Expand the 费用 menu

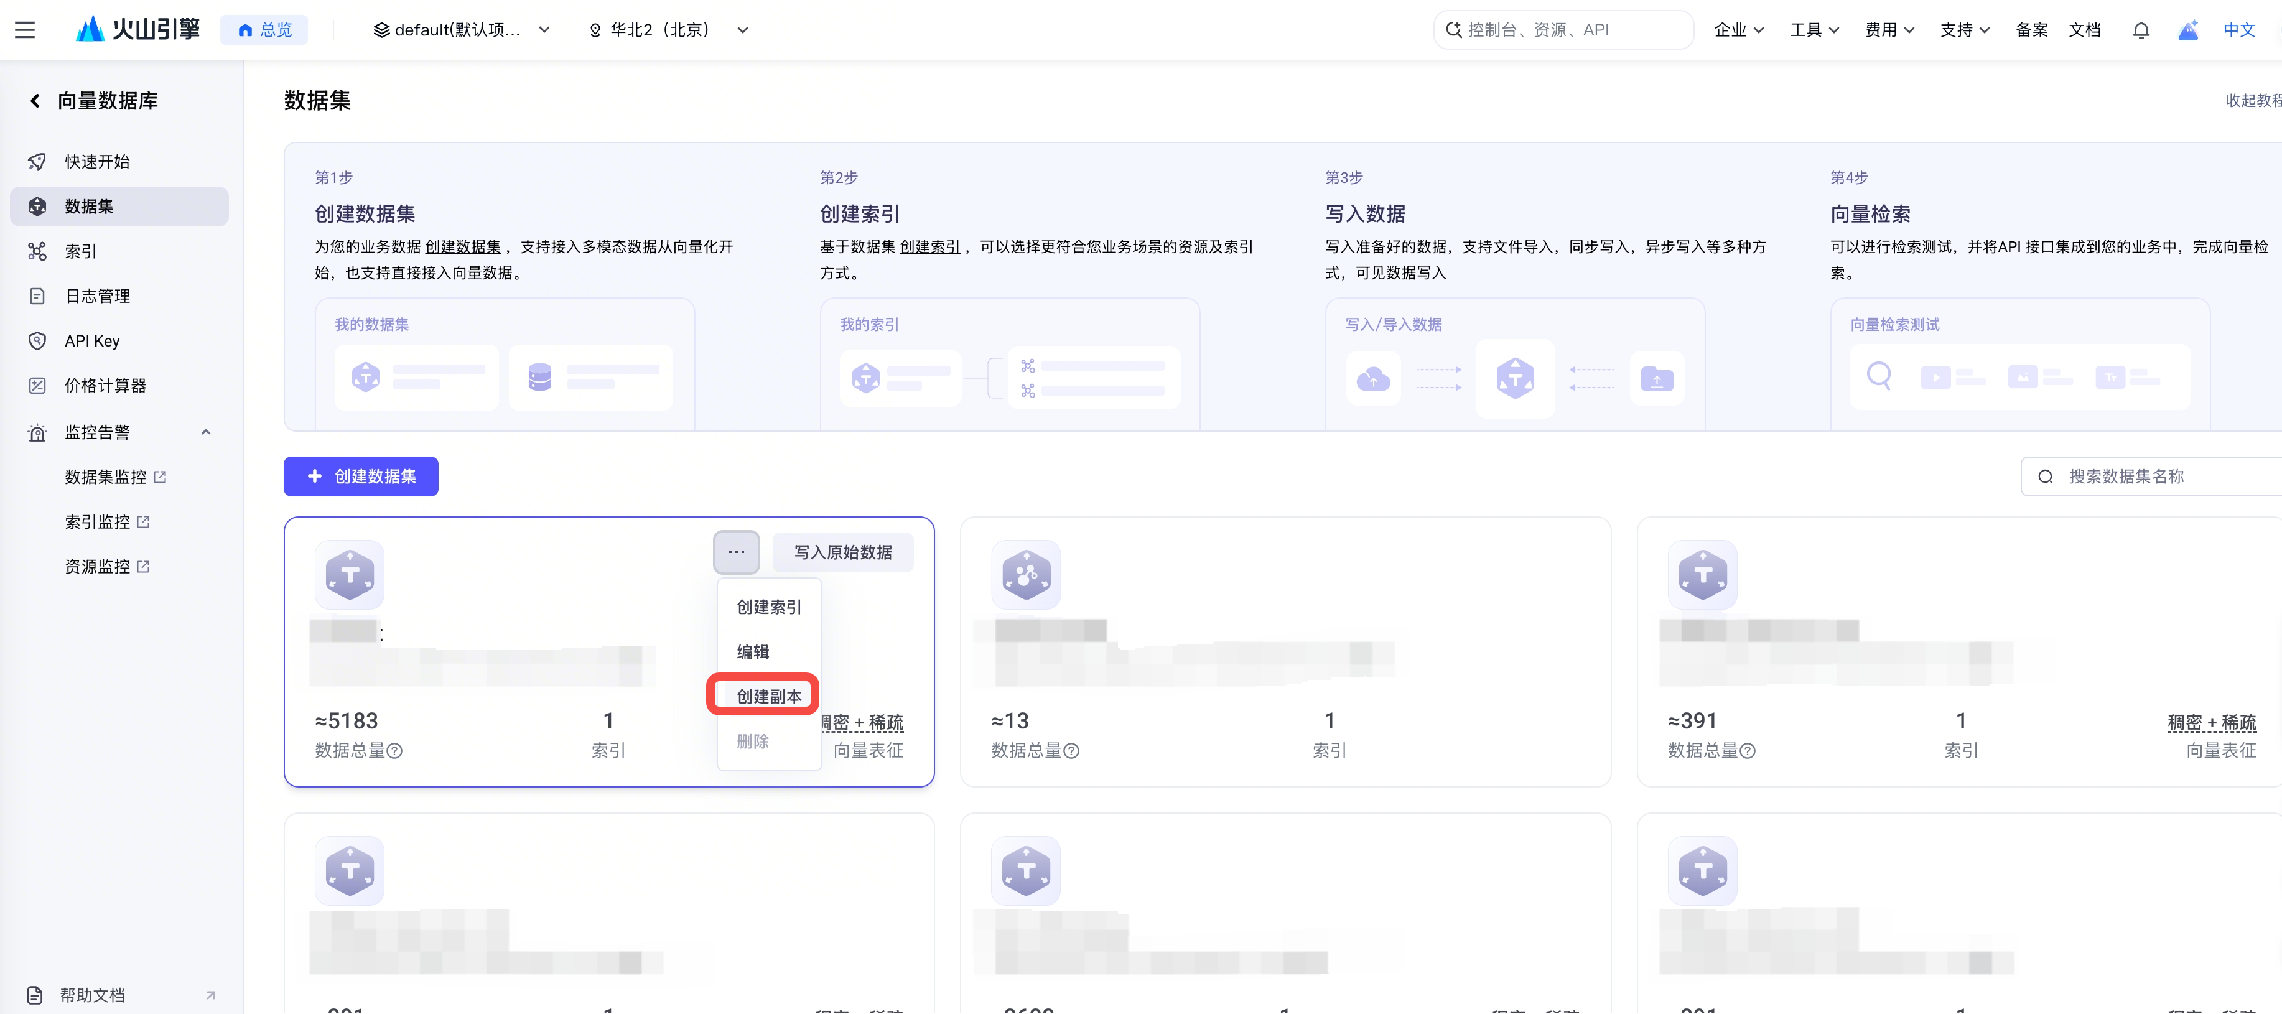click(1889, 30)
